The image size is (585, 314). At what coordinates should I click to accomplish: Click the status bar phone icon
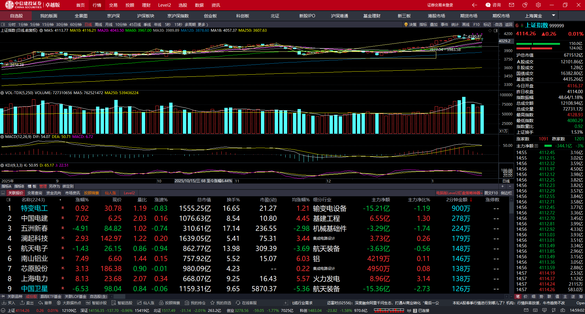point(554,310)
